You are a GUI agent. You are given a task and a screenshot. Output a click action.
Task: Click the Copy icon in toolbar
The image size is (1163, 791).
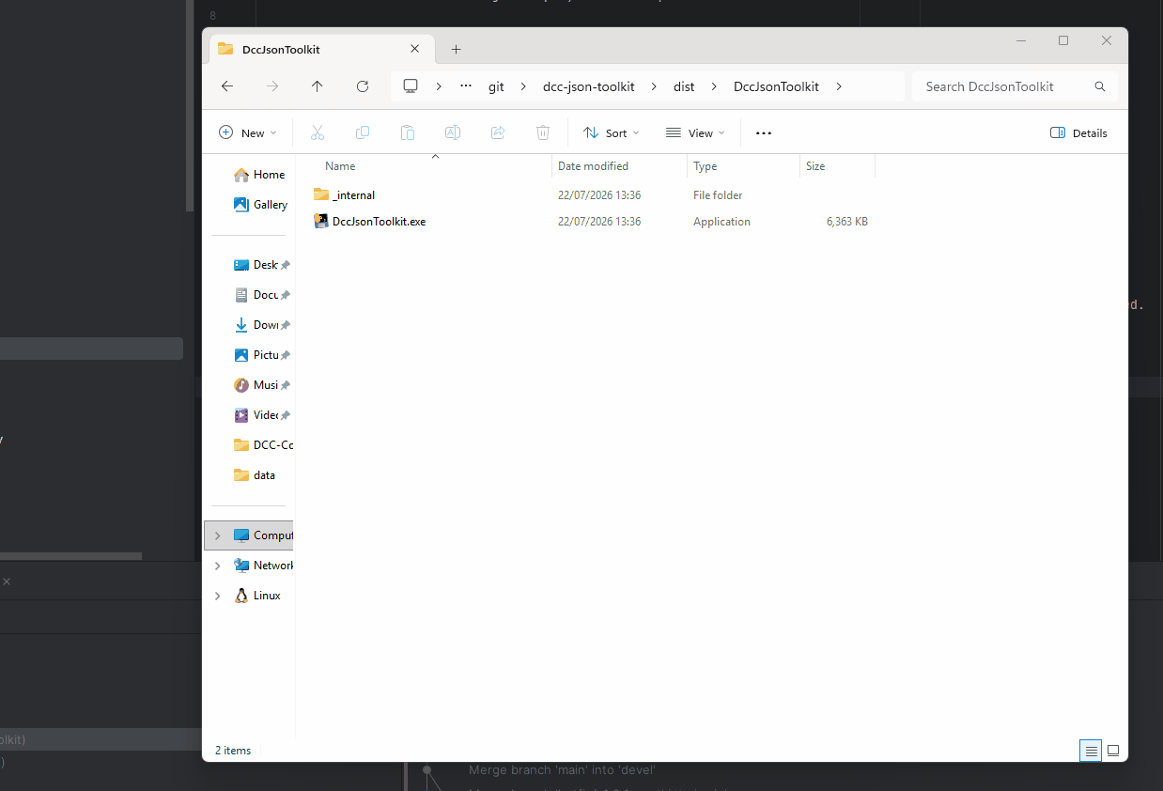click(363, 132)
